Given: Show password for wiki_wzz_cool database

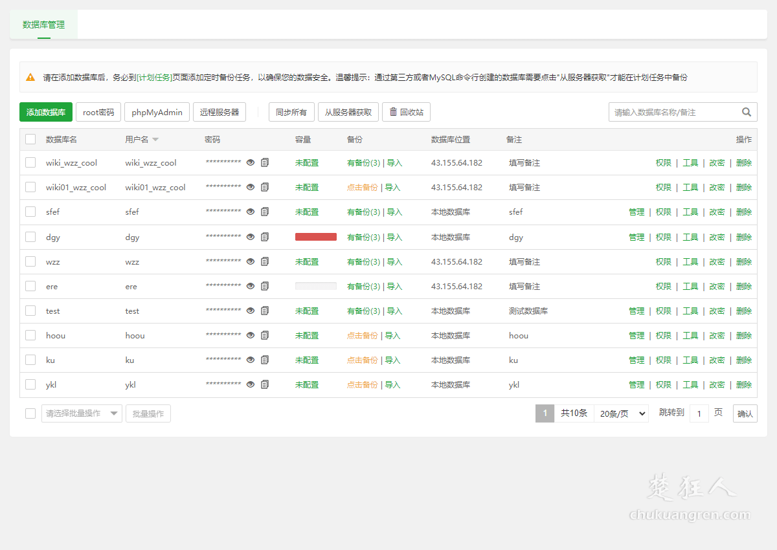Looking at the screenshot, I should click(x=251, y=163).
